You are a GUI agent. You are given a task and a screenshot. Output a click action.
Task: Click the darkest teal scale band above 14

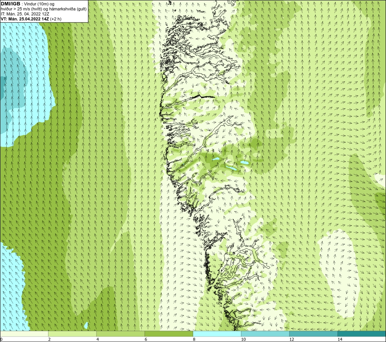(362, 334)
